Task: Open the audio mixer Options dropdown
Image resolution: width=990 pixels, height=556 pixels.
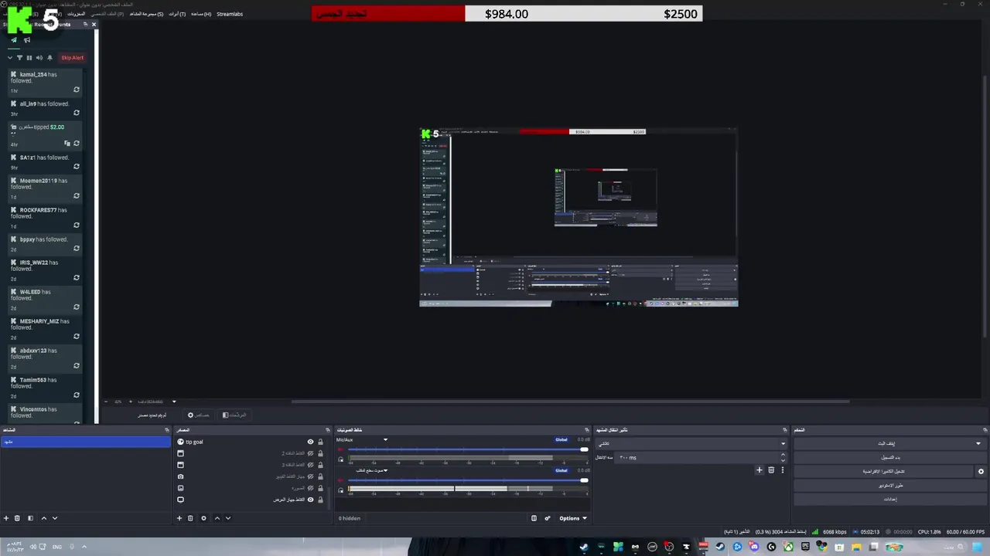Action: pos(573,518)
